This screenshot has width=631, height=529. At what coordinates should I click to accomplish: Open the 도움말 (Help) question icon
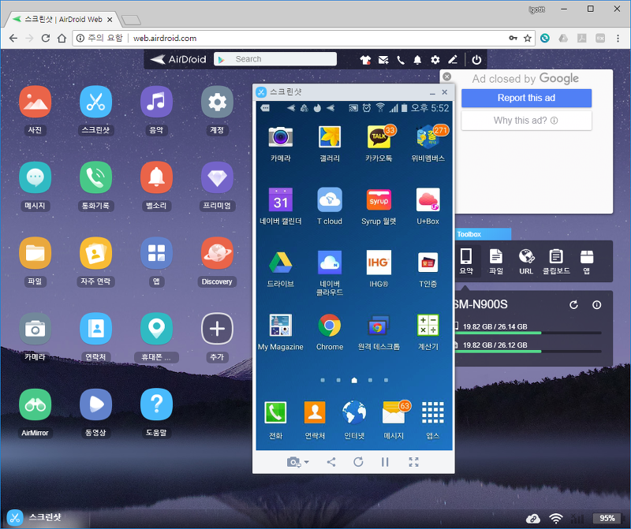click(x=156, y=404)
